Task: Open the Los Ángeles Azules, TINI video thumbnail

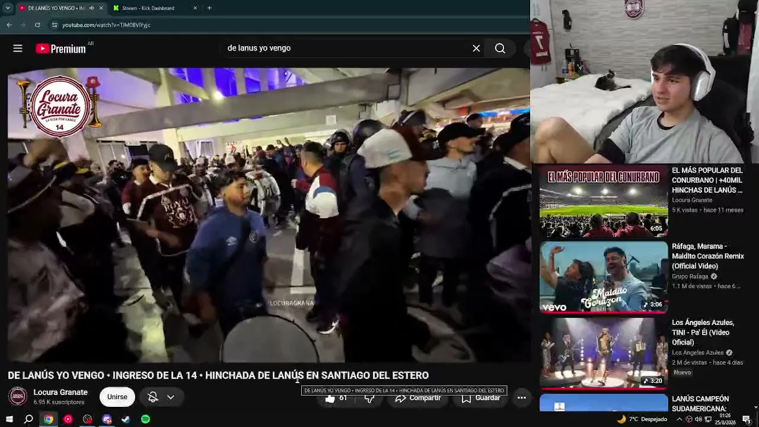Action: pos(604,353)
